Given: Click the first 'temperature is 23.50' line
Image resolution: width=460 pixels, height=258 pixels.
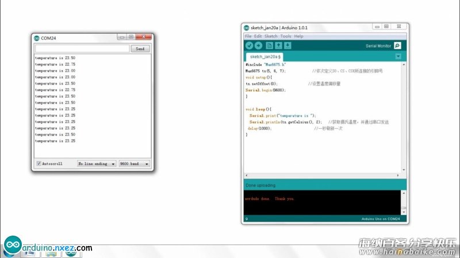Looking at the screenshot, I should tap(55, 58).
